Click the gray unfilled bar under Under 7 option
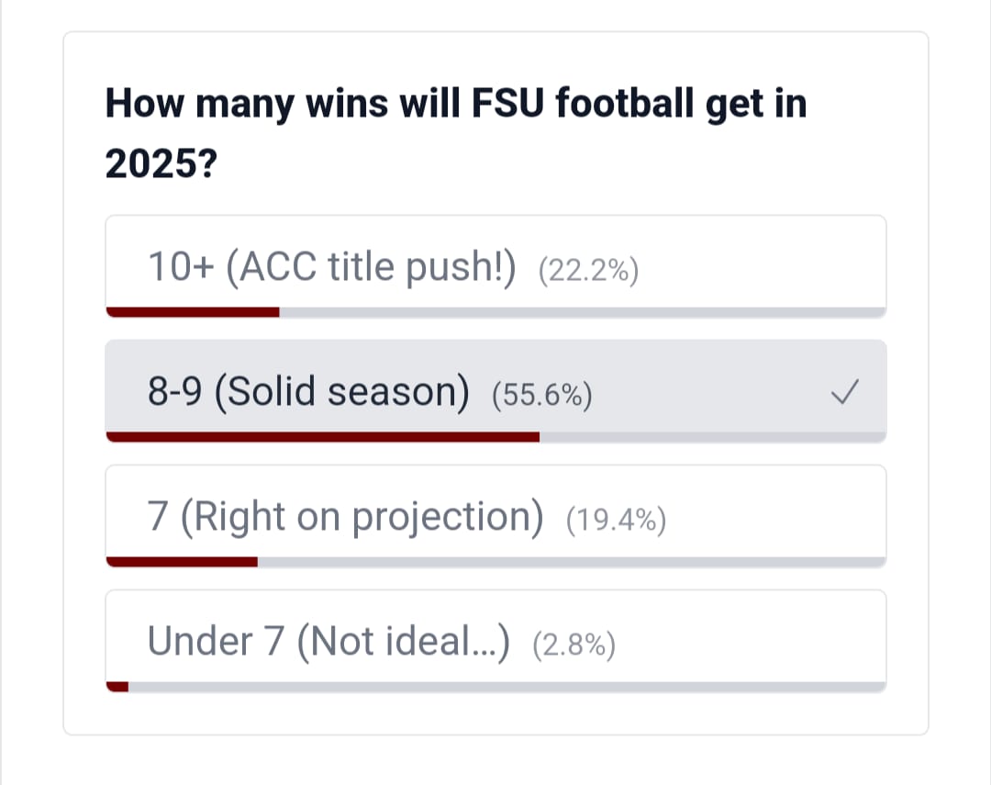This screenshot has width=991, height=785. [507, 686]
